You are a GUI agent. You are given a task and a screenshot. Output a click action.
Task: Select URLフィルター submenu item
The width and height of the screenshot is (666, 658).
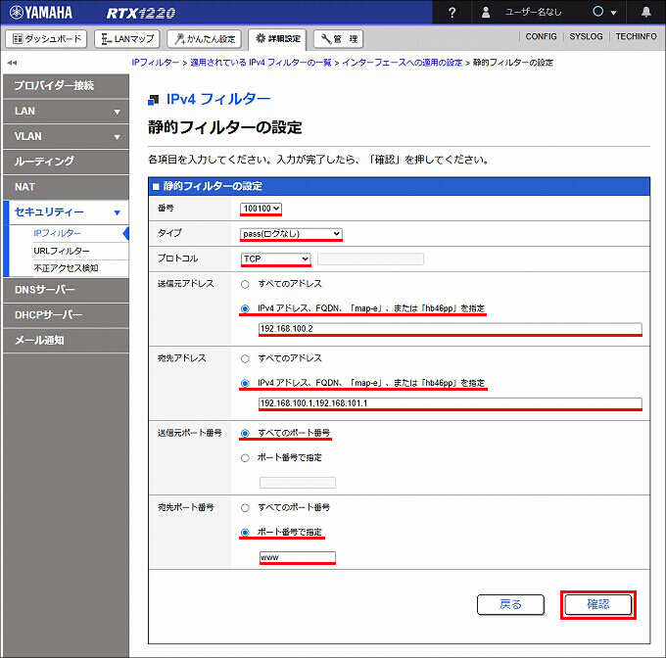(62, 251)
